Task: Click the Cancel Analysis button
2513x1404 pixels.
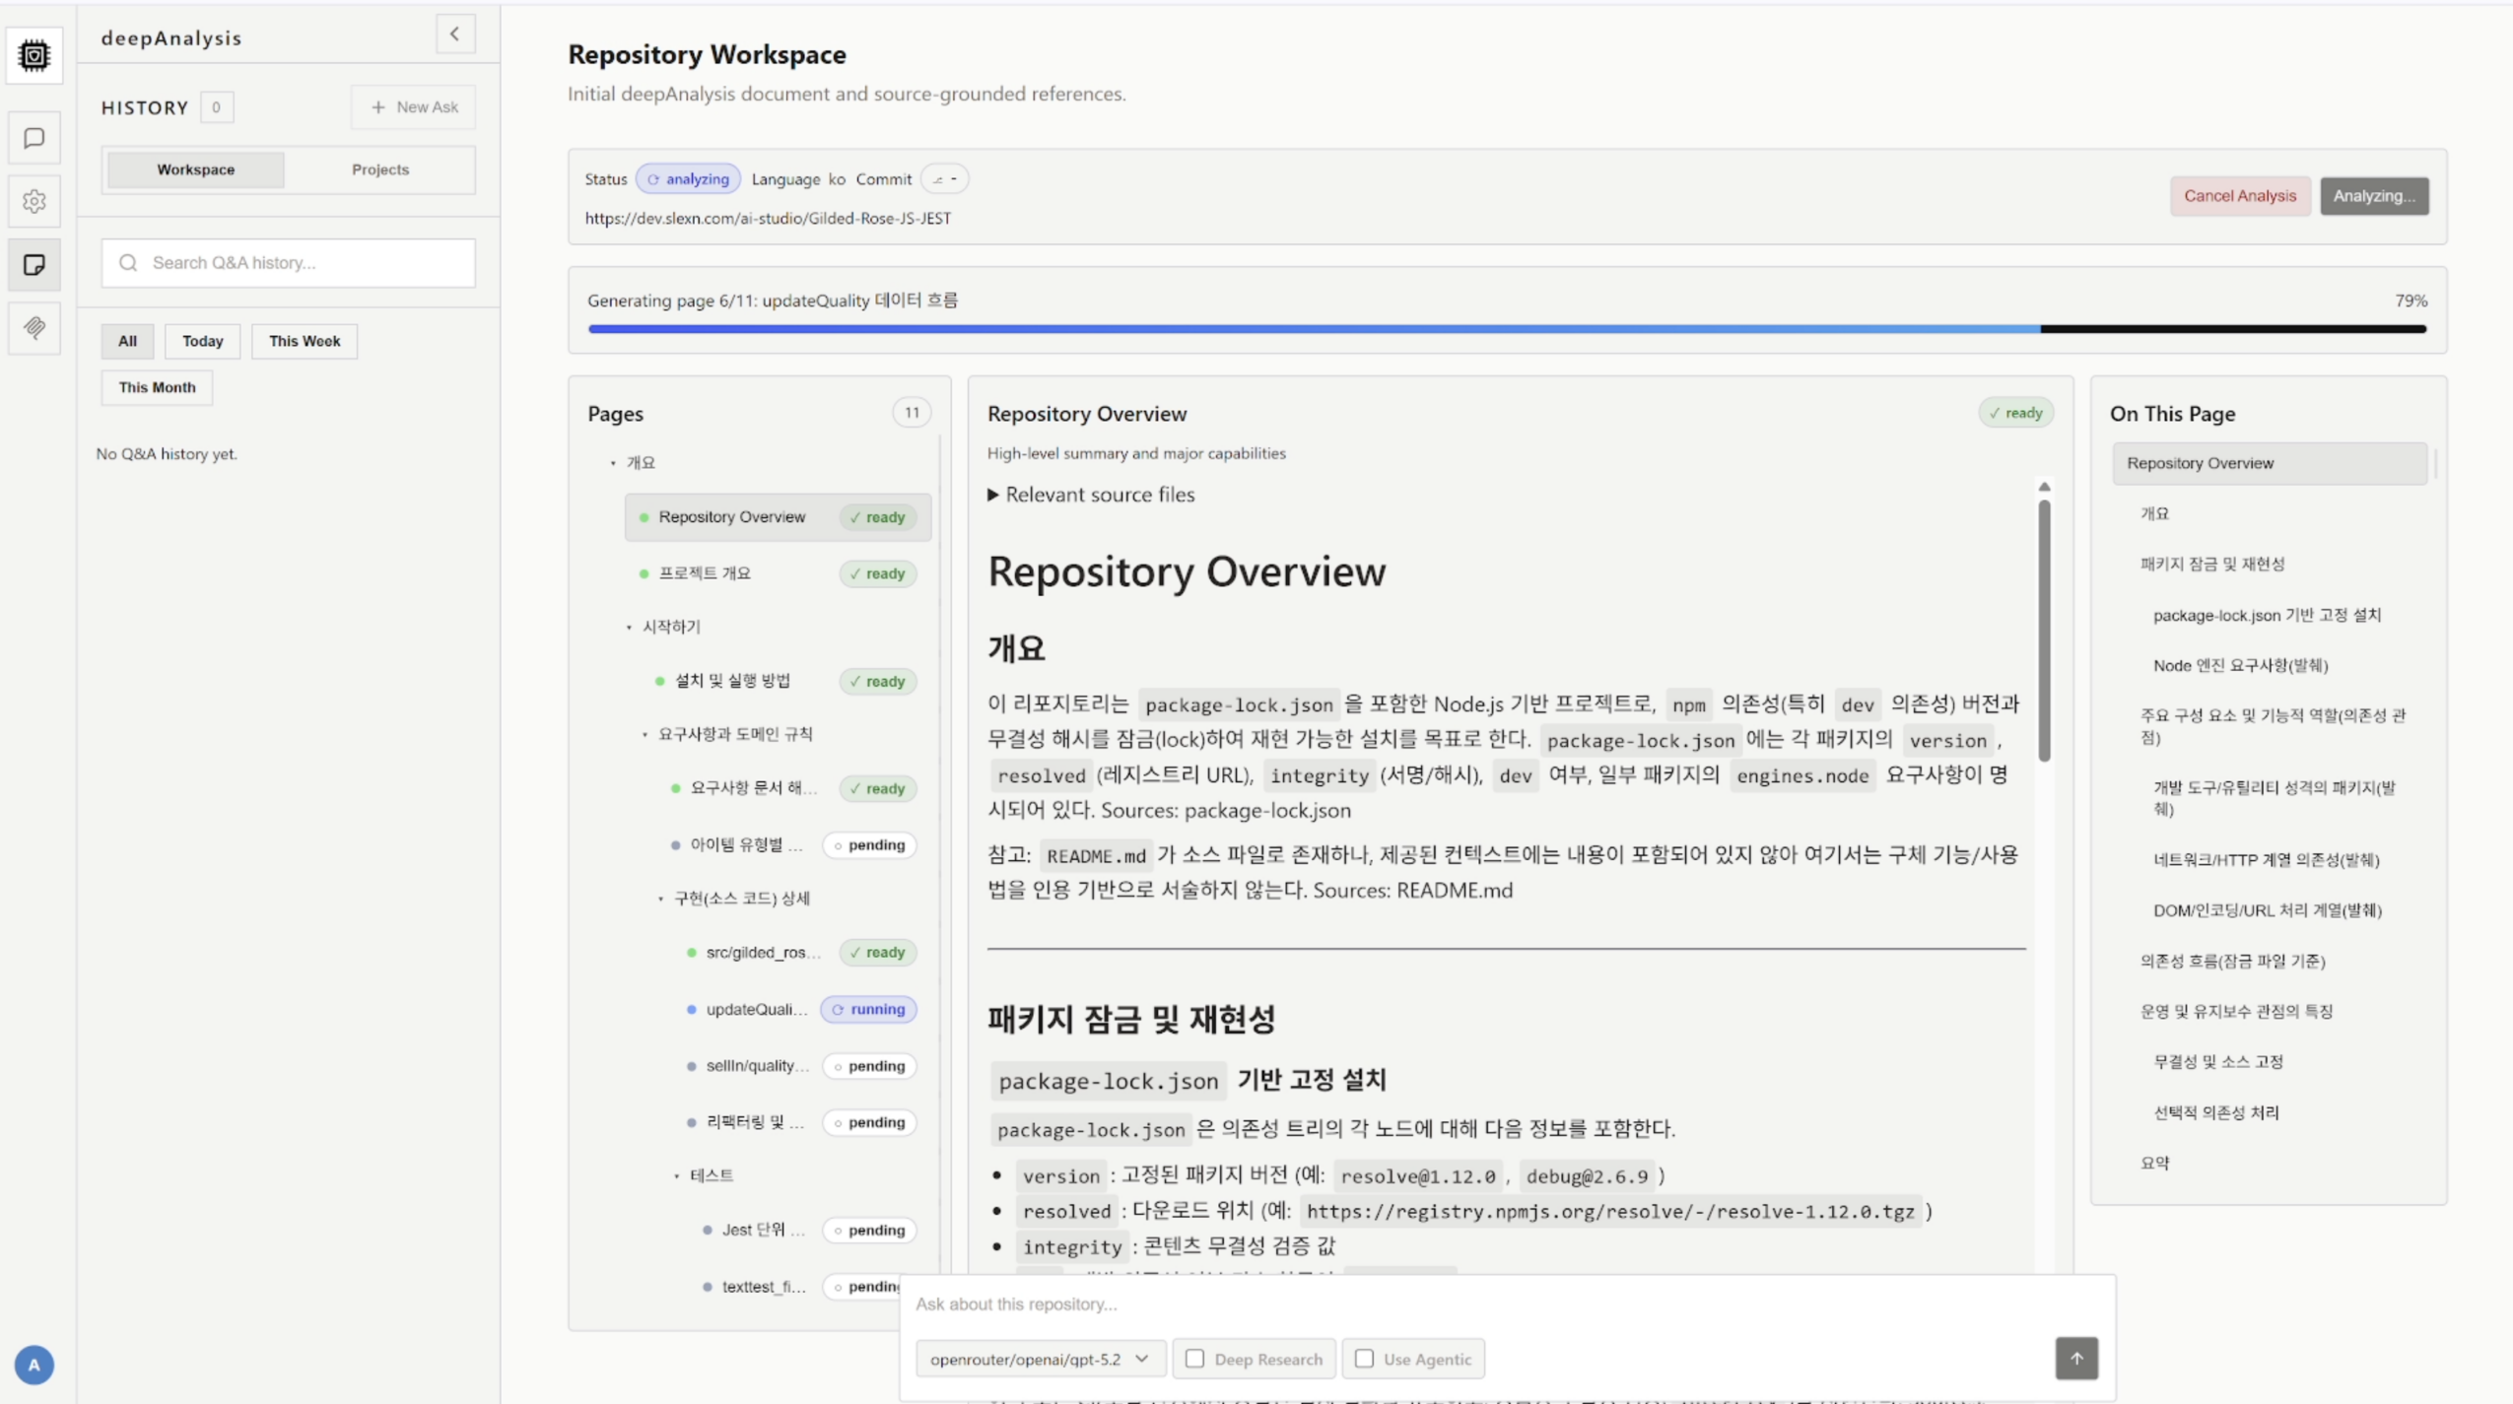Action: click(2239, 196)
